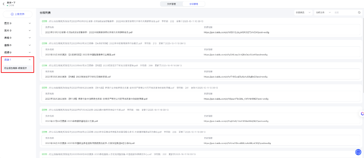The width and height of the screenshot is (364, 158).
Task: Expand the 表格 category
Action: pos(30,38)
